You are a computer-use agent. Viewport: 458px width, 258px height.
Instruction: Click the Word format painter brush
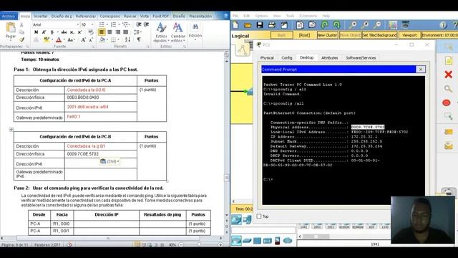21,40
